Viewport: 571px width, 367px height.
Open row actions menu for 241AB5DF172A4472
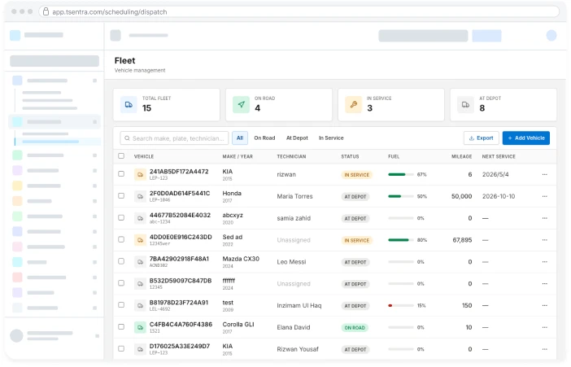pos(545,175)
